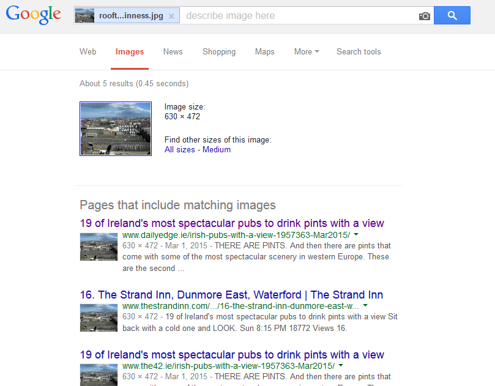Click the large rooftop preview image
The image size is (495, 386).
116,129
